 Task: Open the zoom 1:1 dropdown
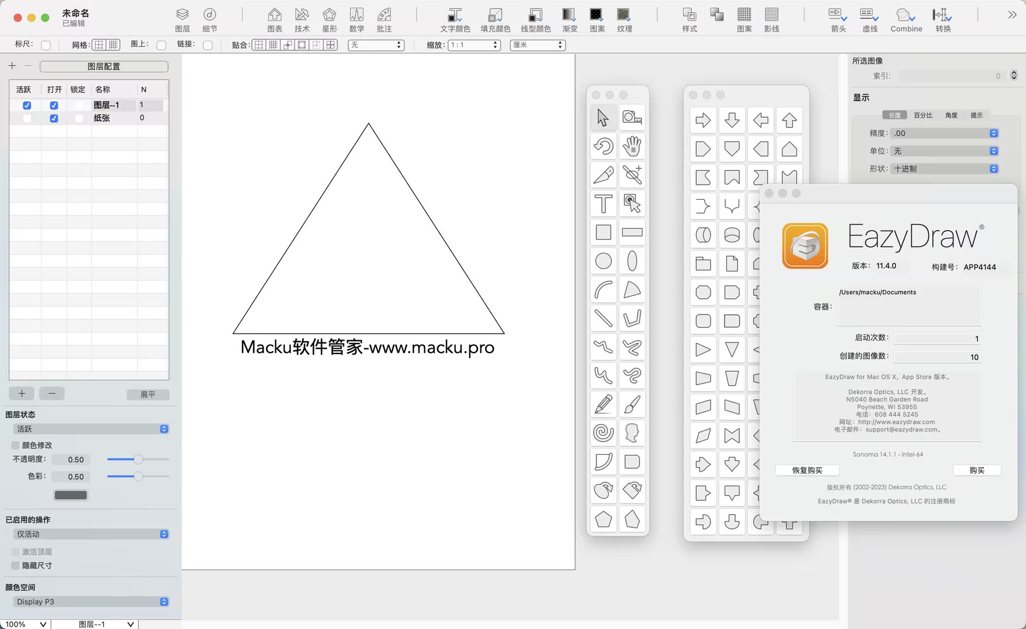474,45
